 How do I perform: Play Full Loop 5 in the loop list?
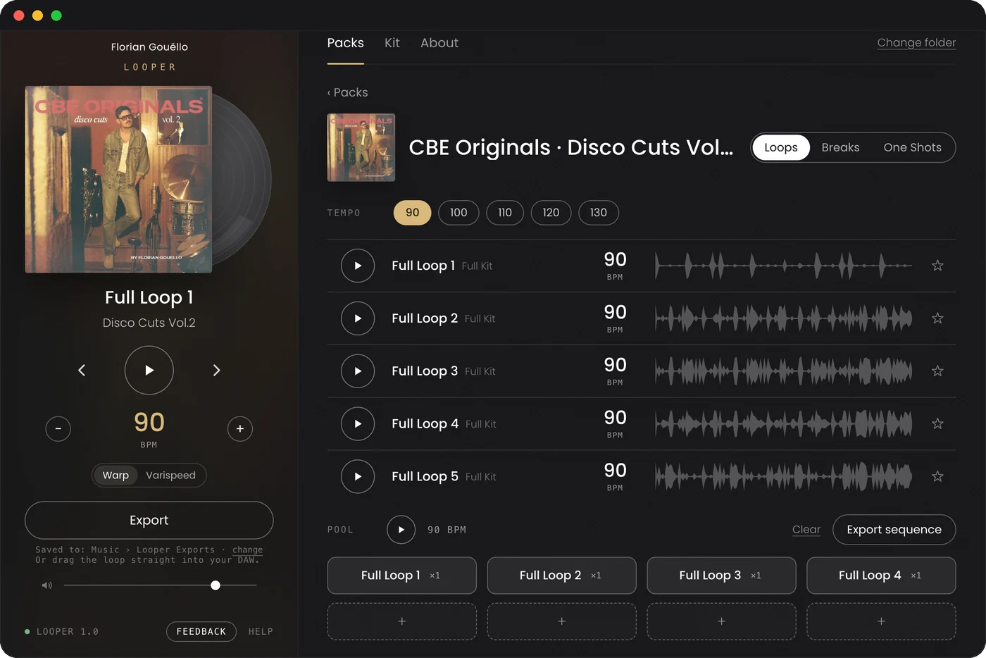(358, 477)
